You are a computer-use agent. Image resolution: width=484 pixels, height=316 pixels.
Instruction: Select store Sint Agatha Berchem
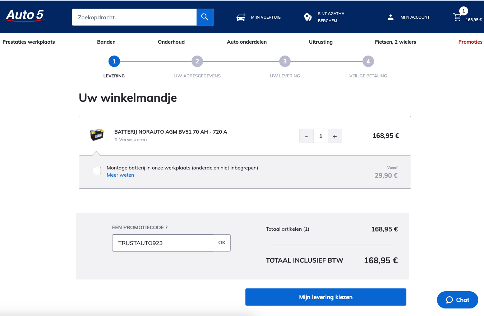point(331,17)
